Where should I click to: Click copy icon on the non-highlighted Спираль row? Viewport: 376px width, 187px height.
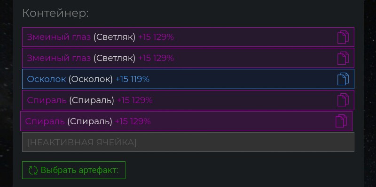(x=343, y=100)
